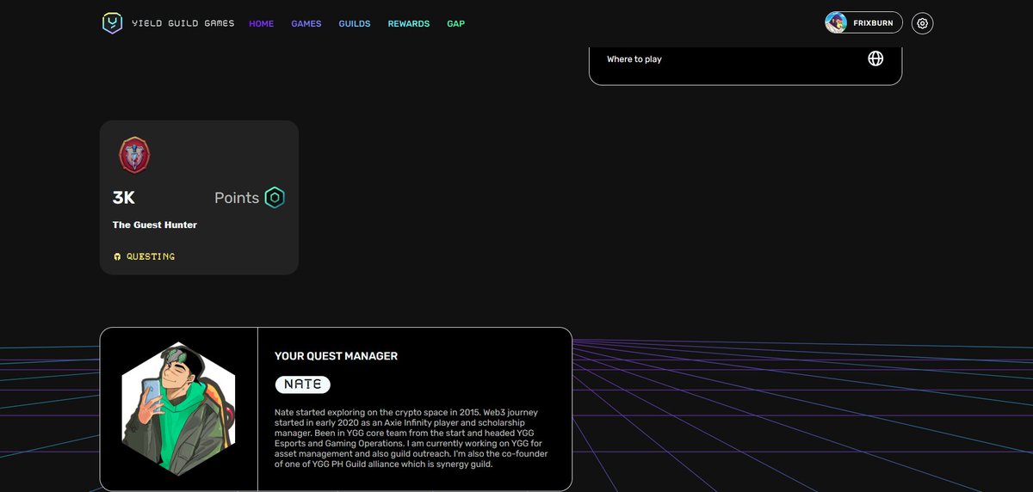
Task: Open the settings gear icon
Action: tap(923, 23)
